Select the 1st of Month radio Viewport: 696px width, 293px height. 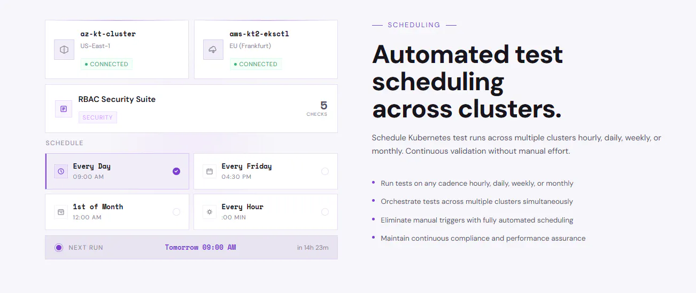pos(176,212)
